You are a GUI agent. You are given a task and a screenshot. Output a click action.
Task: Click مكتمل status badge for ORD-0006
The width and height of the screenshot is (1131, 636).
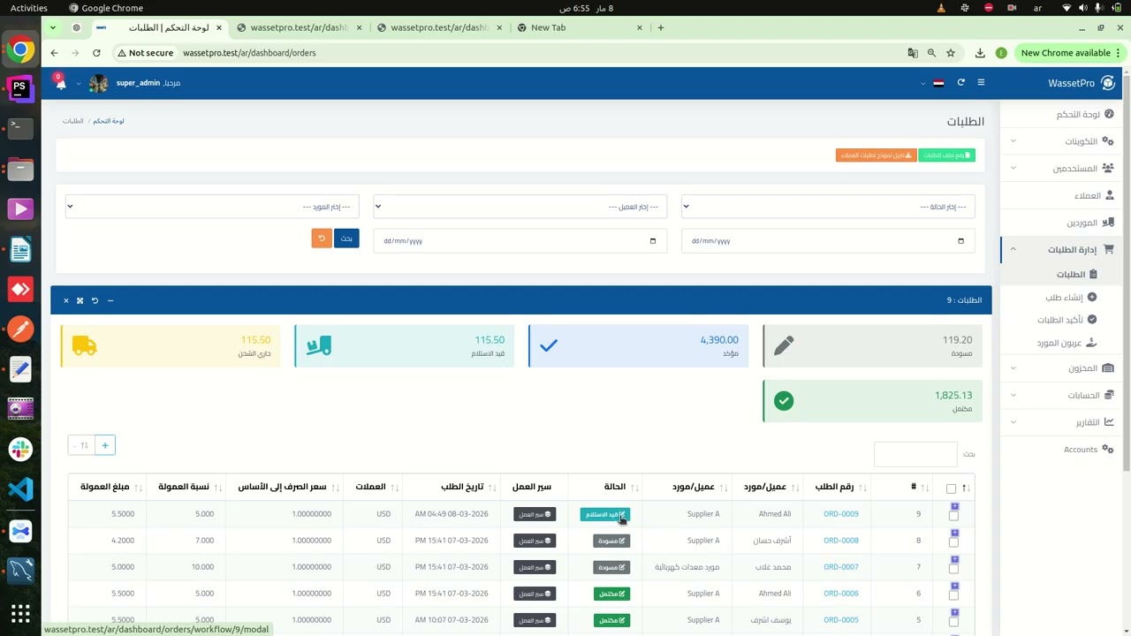click(611, 594)
